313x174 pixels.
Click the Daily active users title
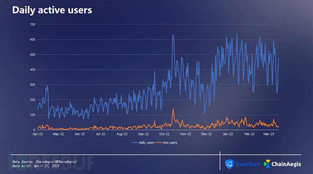click(x=52, y=10)
